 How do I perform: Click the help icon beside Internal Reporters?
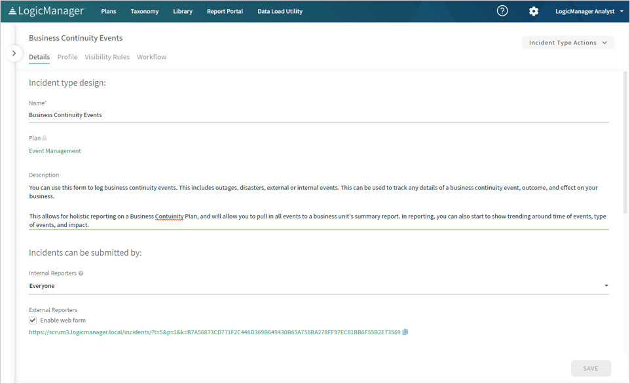point(81,273)
